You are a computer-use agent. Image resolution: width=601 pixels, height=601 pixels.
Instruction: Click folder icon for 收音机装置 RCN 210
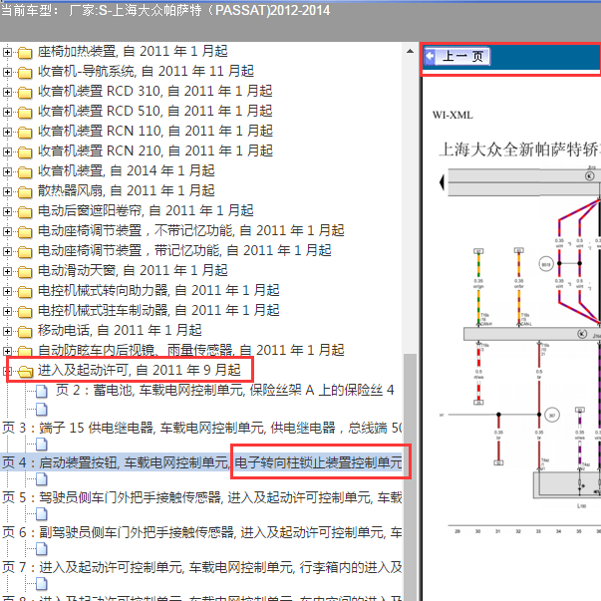[x=25, y=152]
